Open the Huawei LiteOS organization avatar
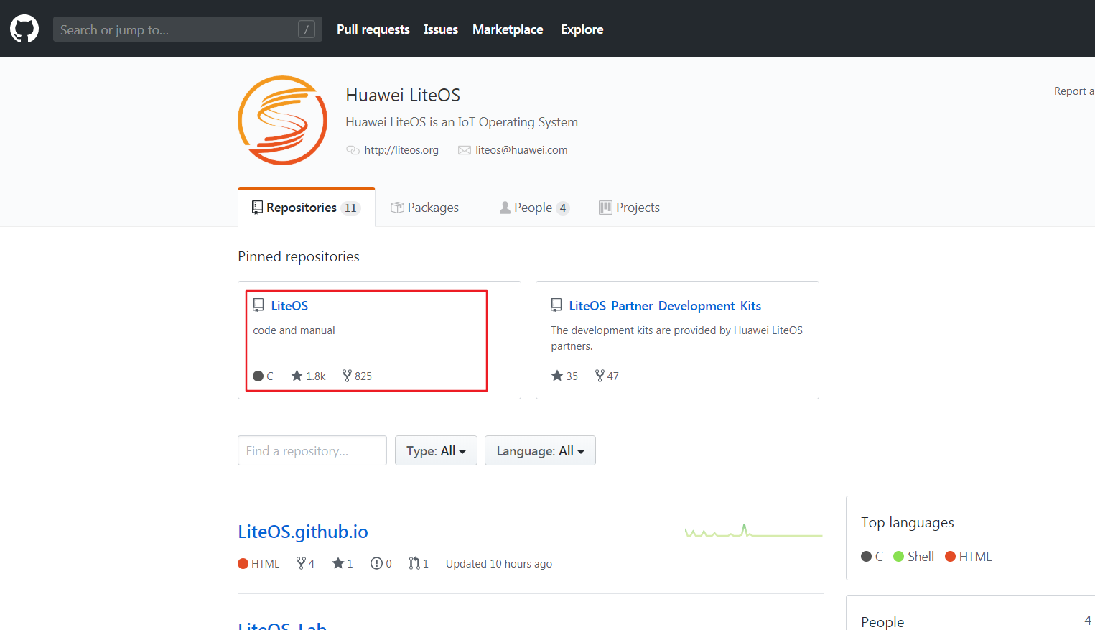The width and height of the screenshot is (1095, 630). click(282, 120)
